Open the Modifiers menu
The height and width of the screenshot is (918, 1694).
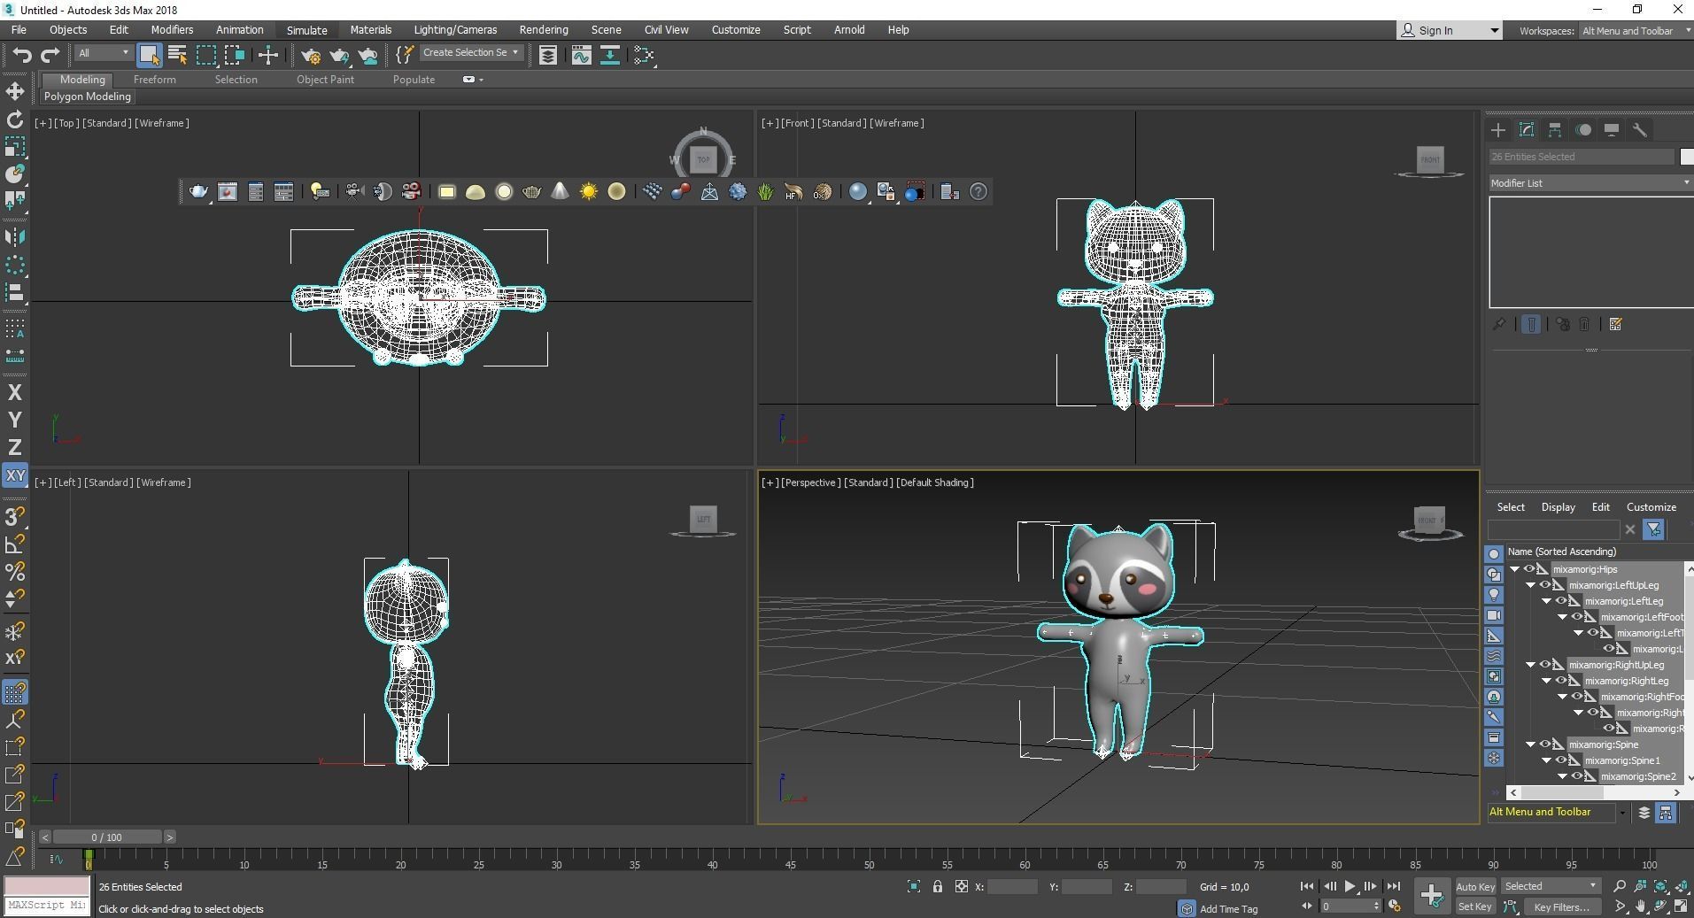point(172,30)
